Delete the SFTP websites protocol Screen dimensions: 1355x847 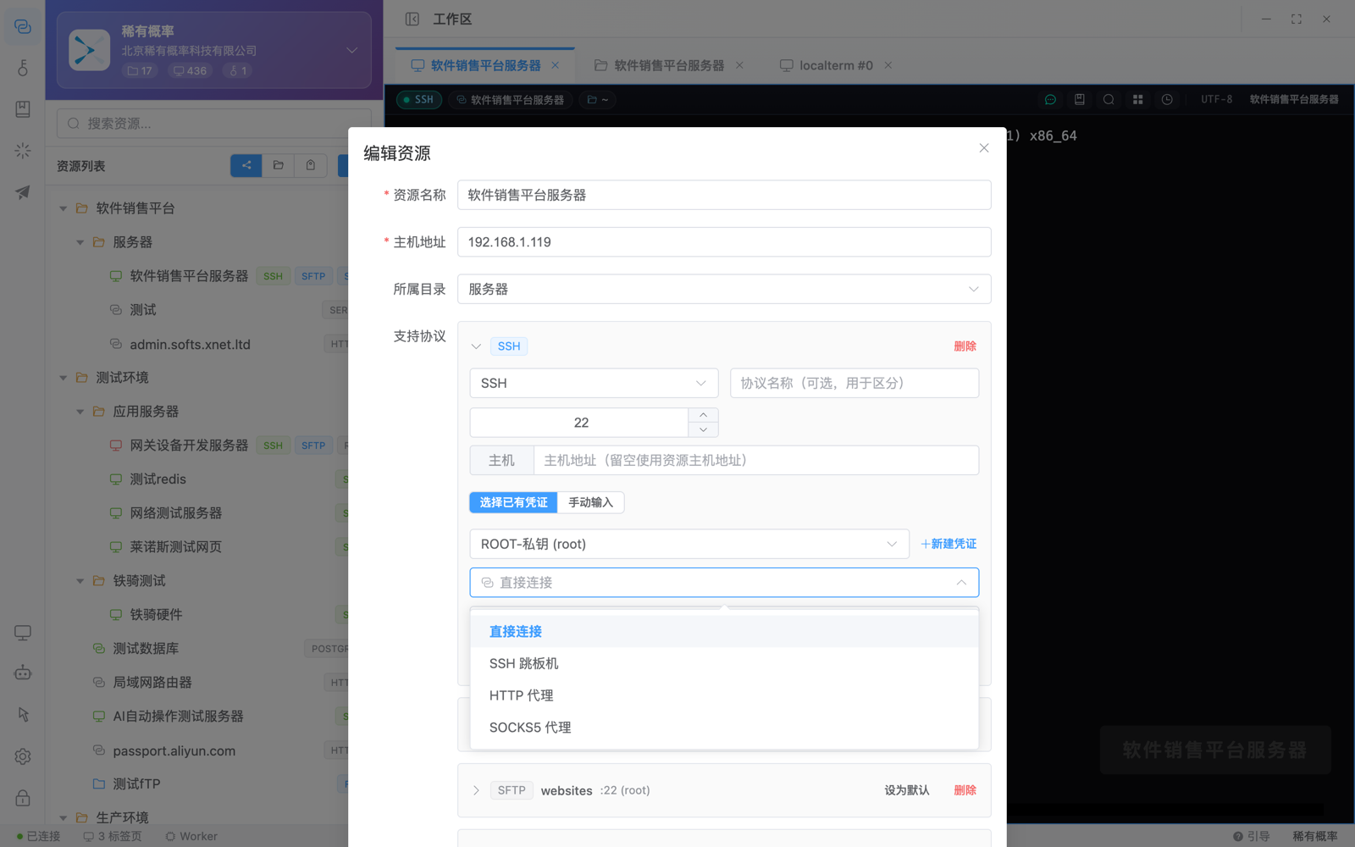coord(965,790)
